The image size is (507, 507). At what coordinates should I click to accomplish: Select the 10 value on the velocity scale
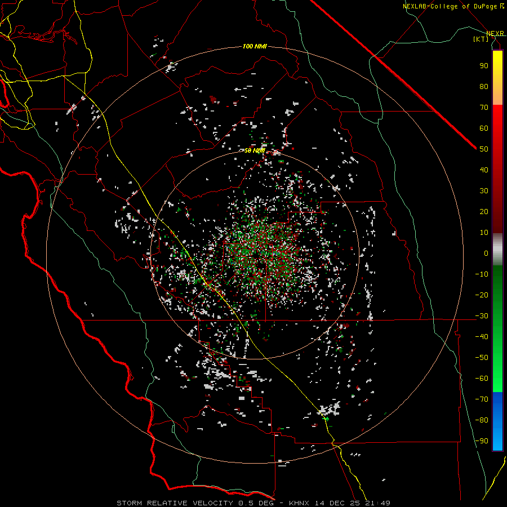tap(484, 233)
